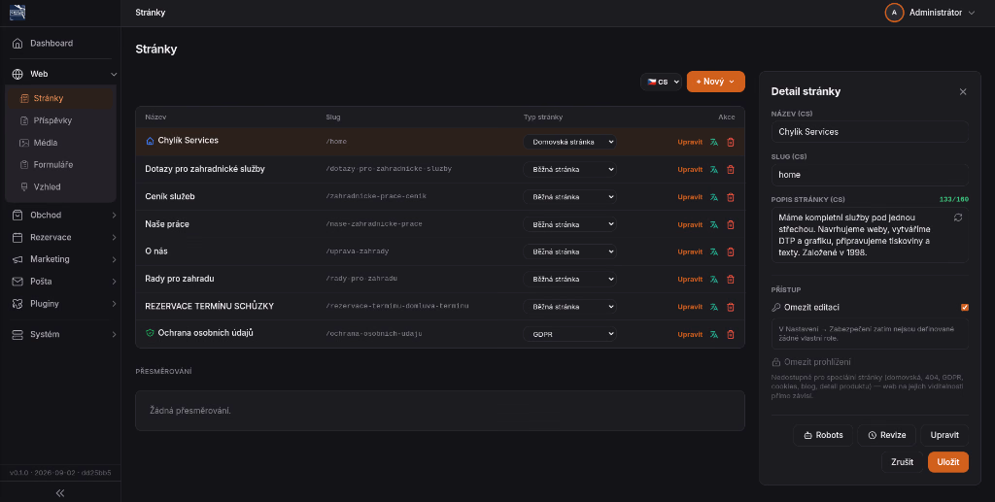Collapse the sidebar with the double-arrow icon

point(60,492)
